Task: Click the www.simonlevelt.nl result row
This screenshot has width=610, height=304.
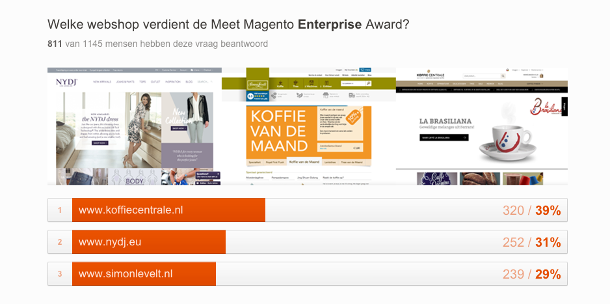Action: (x=307, y=274)
